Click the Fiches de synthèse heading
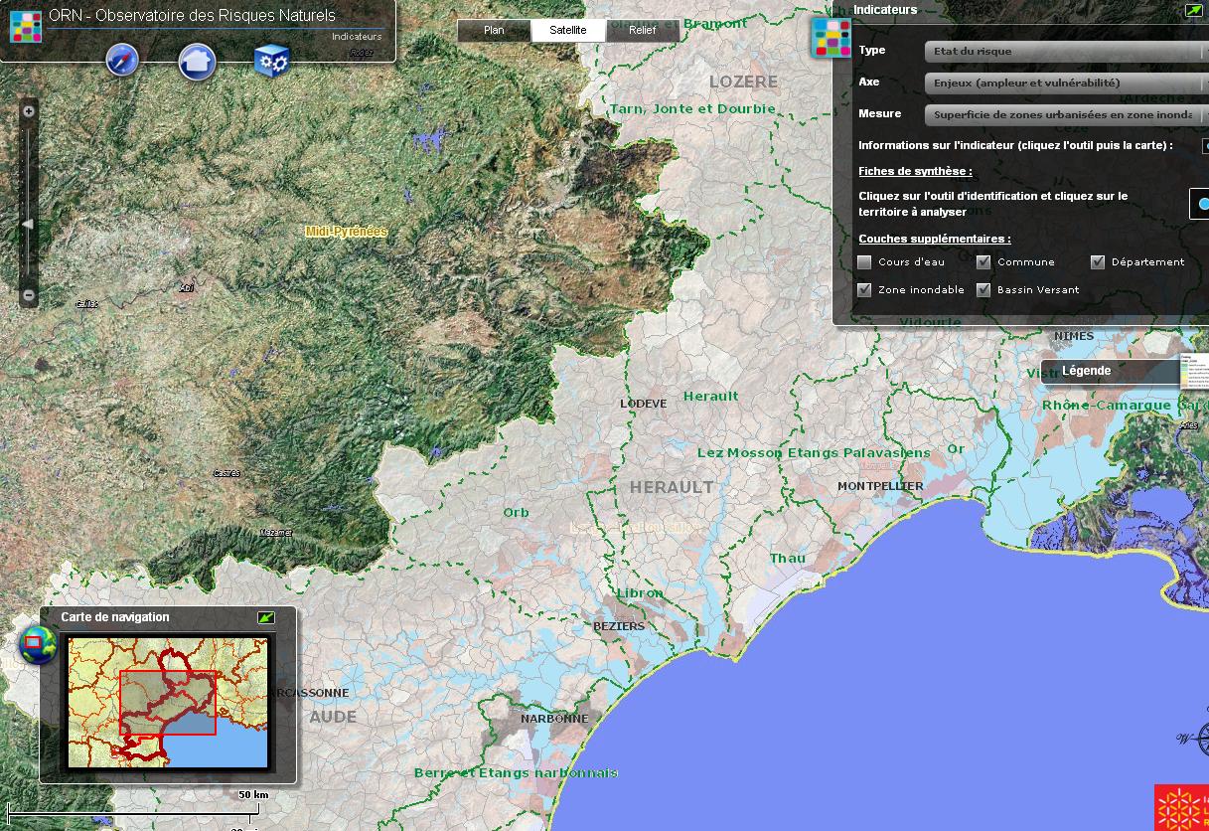Screen dimensions: 1209x831 click(915, 172)
